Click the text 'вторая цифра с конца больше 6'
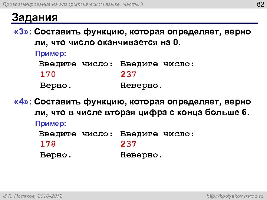 [x=175, y=113]
